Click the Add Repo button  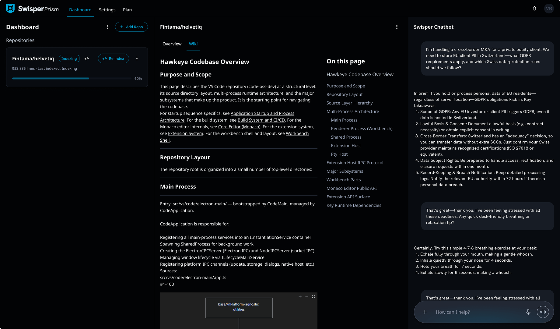pos(131,27)
